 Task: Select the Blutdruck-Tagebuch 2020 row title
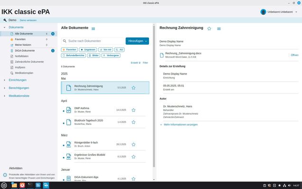(89, 121)
